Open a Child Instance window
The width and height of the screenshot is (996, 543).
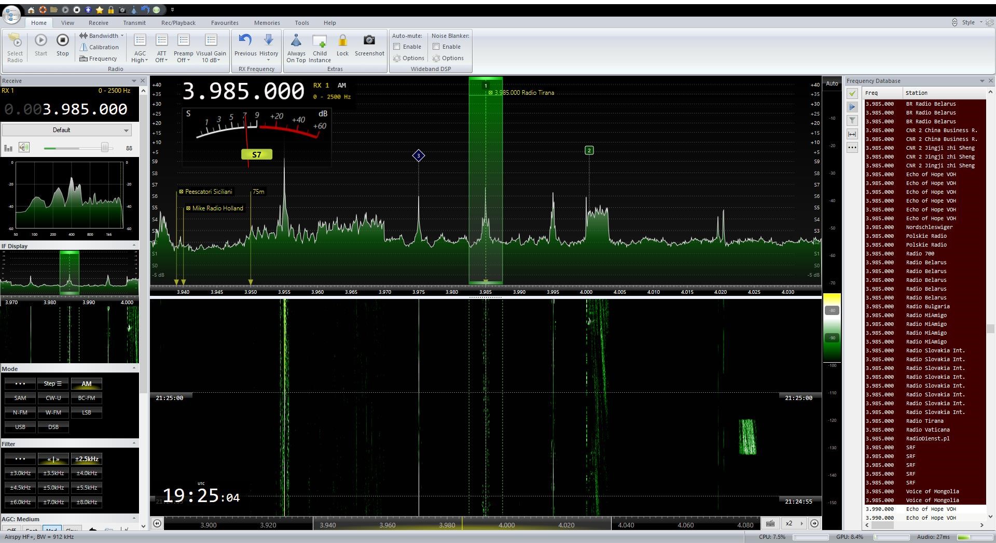pos(320,41)
